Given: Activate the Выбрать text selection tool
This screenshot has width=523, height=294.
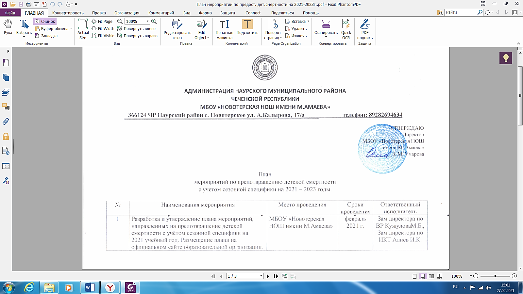Looking at the screenshot, I should [x=24, y=28].
